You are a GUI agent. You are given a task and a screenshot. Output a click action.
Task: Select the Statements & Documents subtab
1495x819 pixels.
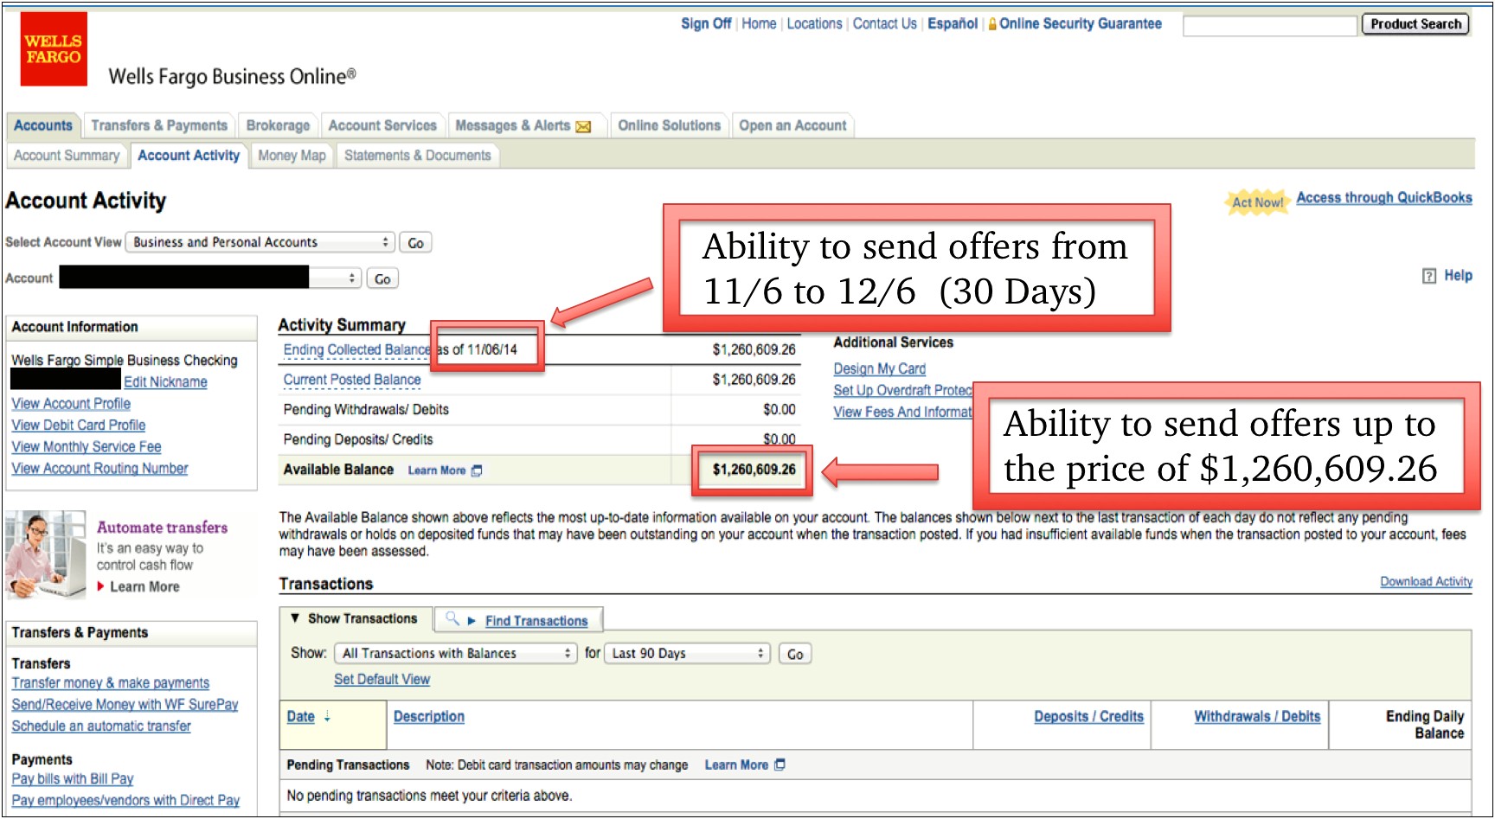click(x=417, y=156)
